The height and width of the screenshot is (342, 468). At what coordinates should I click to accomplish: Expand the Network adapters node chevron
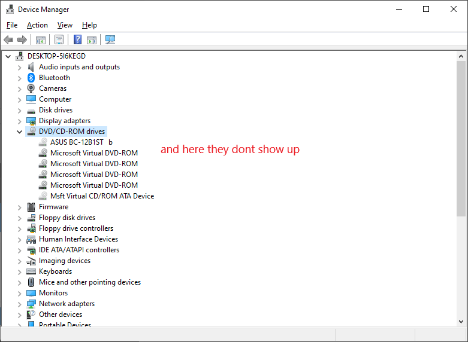[19, 304]
